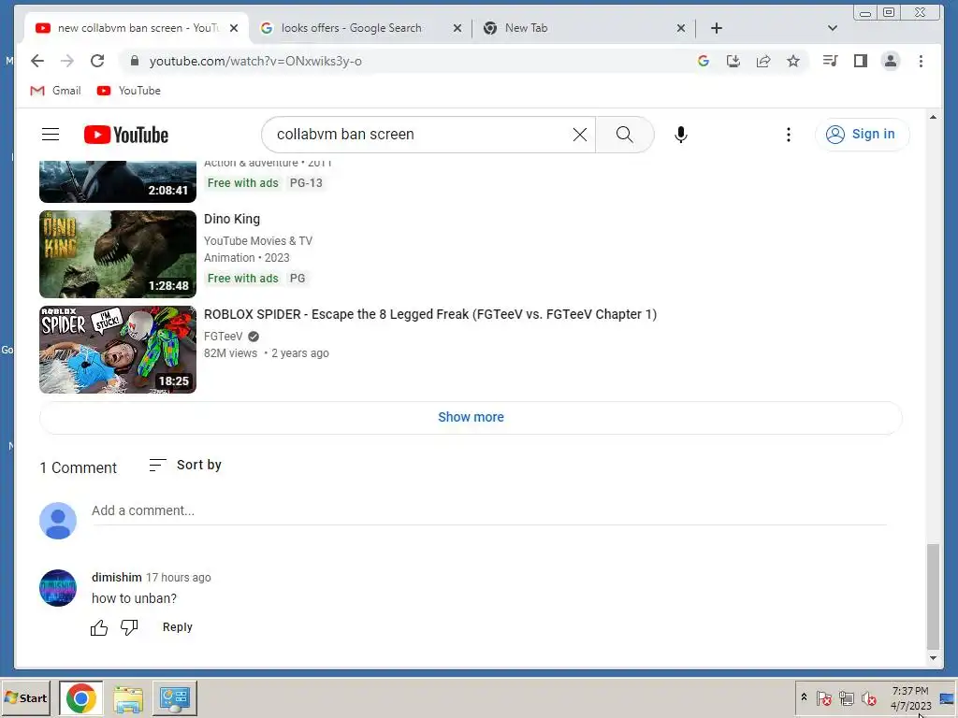This screenshot has width=958, height=718.
Task: Open the FGTeeV channel name
Action: (223, 337)
